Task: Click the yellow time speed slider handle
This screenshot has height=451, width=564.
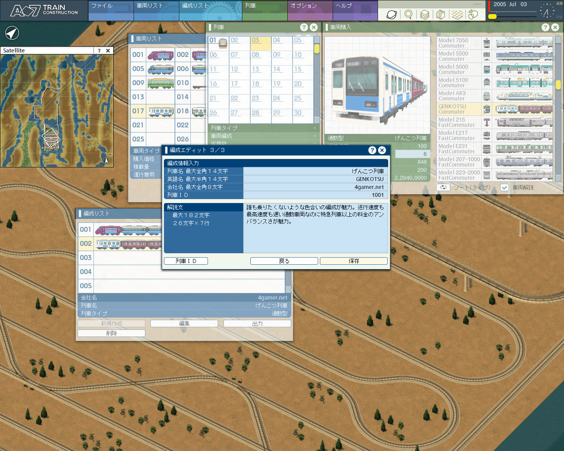Action: point(492,16)
